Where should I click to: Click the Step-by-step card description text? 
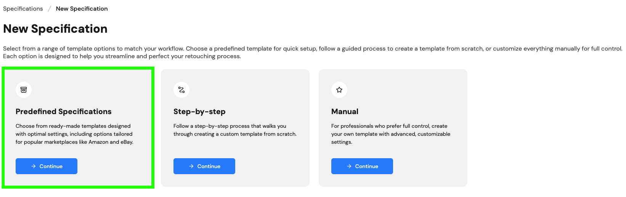pos(235,130)
